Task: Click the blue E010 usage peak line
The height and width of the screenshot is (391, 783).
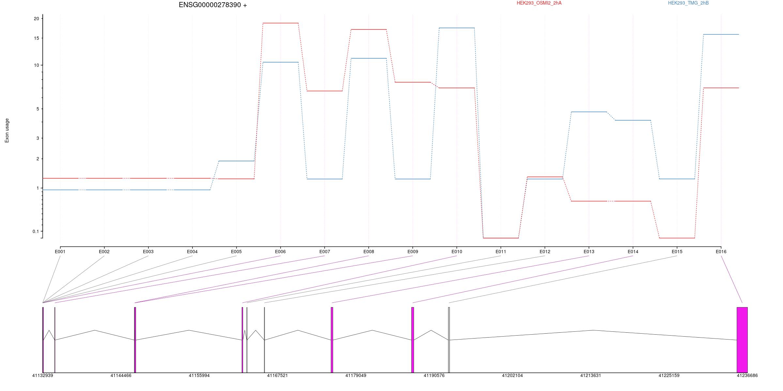Action: tap(457, 28)
